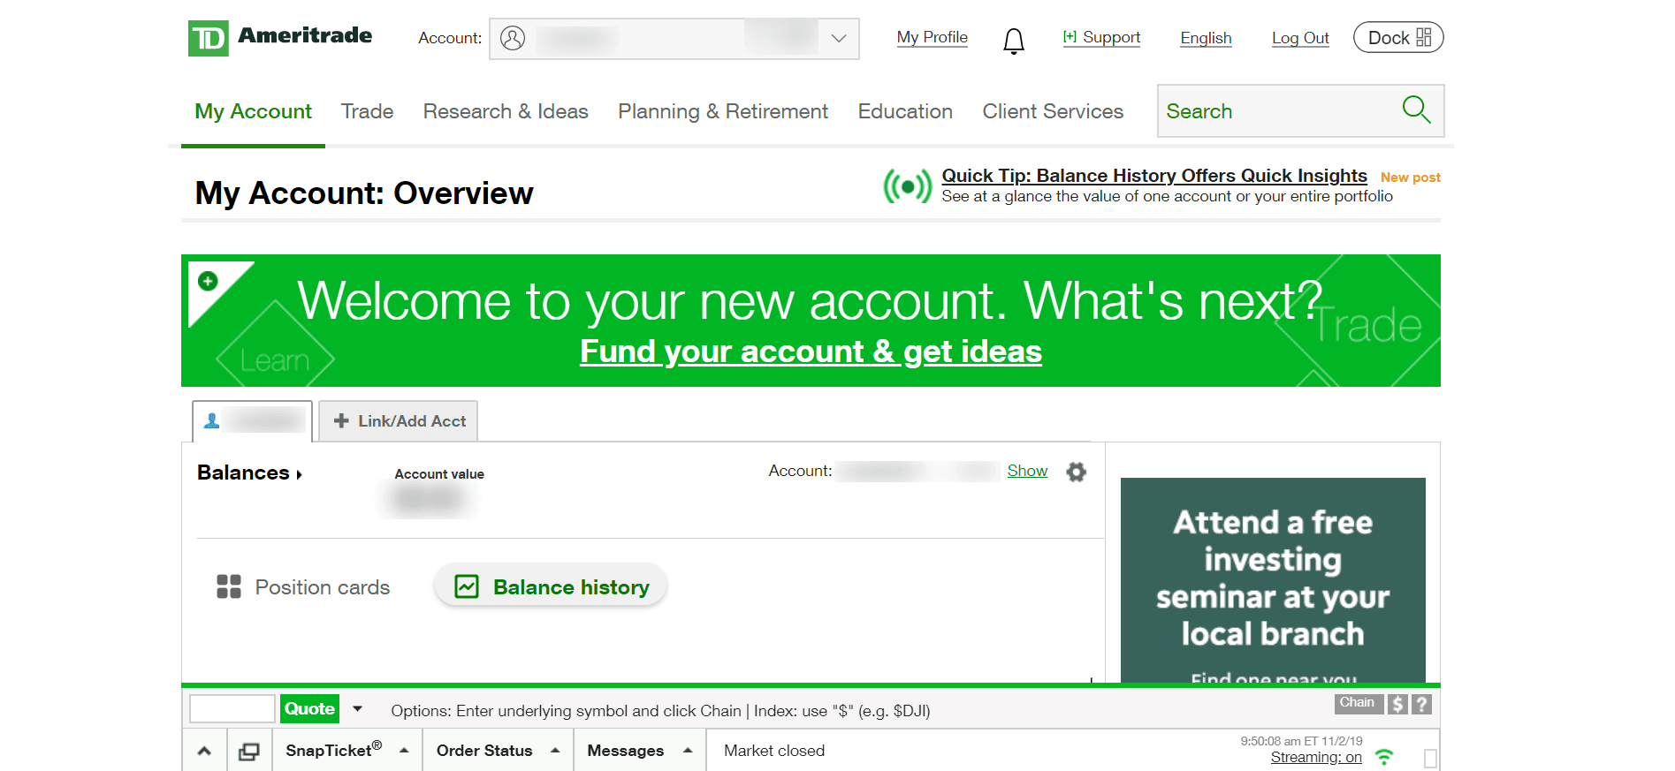The image size is (1675, 771).
Task: Click the Link/Add Acct tab
Action: 398,420
